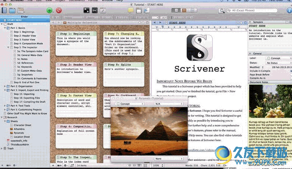Expand the Trash folder in Binder

2,148
